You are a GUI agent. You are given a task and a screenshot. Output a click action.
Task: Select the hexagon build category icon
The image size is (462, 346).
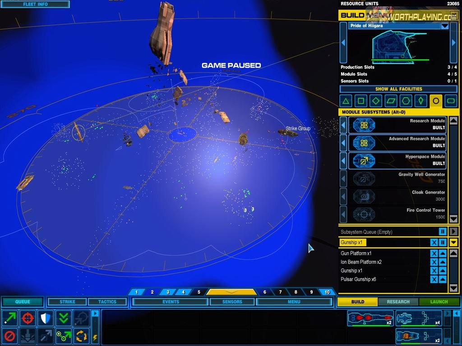[406, 101]
